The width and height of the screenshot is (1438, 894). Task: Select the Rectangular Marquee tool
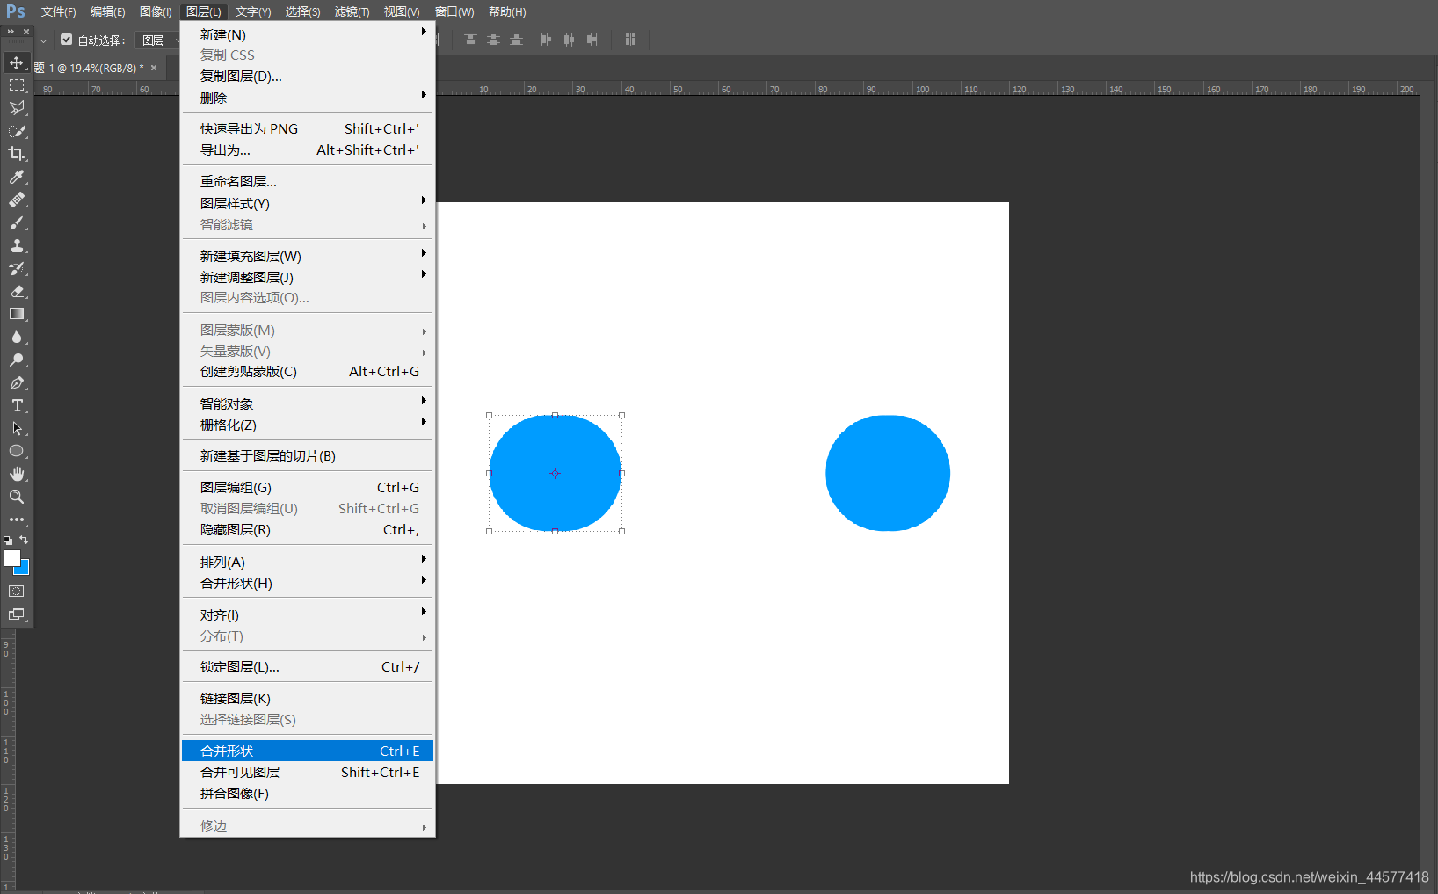17,85
